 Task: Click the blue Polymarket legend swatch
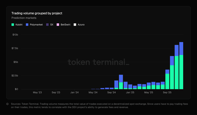[x=27, y=25]
